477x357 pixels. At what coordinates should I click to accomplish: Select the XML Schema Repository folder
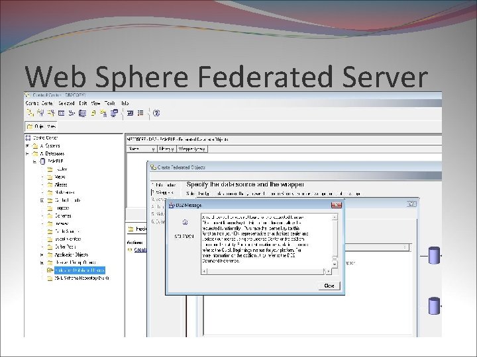81,278
